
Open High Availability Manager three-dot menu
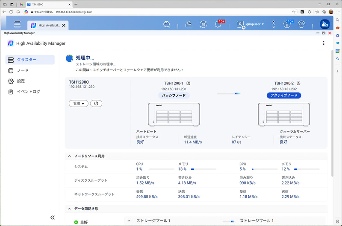pyautogui.click(x=324, y=43)
